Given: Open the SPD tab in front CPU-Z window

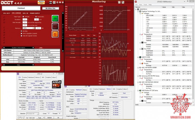Looking at the screenshot, I should point(43,77).
